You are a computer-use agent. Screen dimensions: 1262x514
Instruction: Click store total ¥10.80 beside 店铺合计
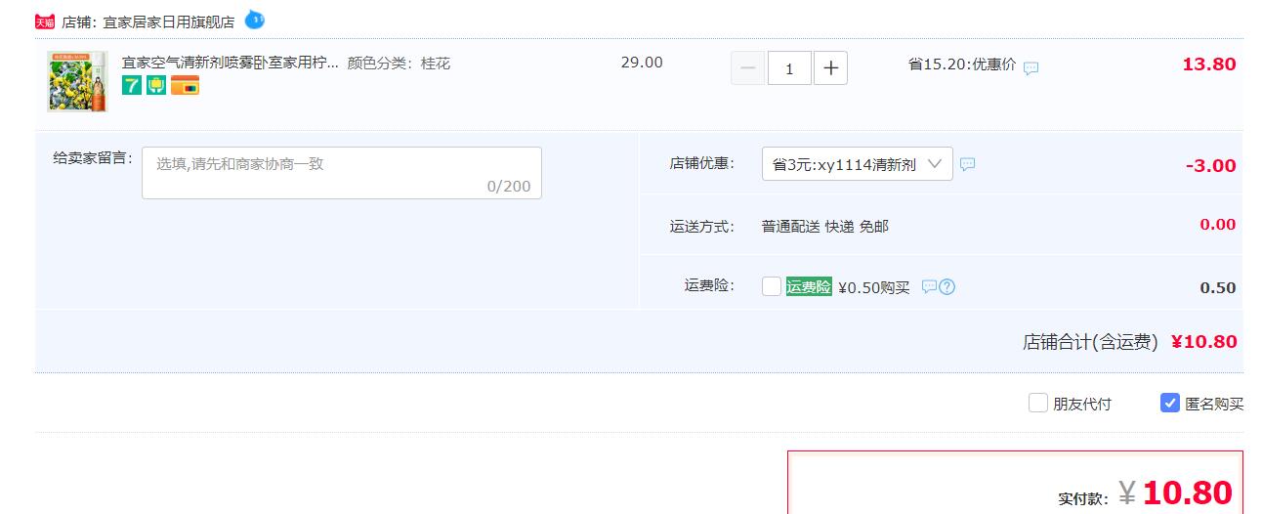pyautogui.click(x=1204, y=342)
